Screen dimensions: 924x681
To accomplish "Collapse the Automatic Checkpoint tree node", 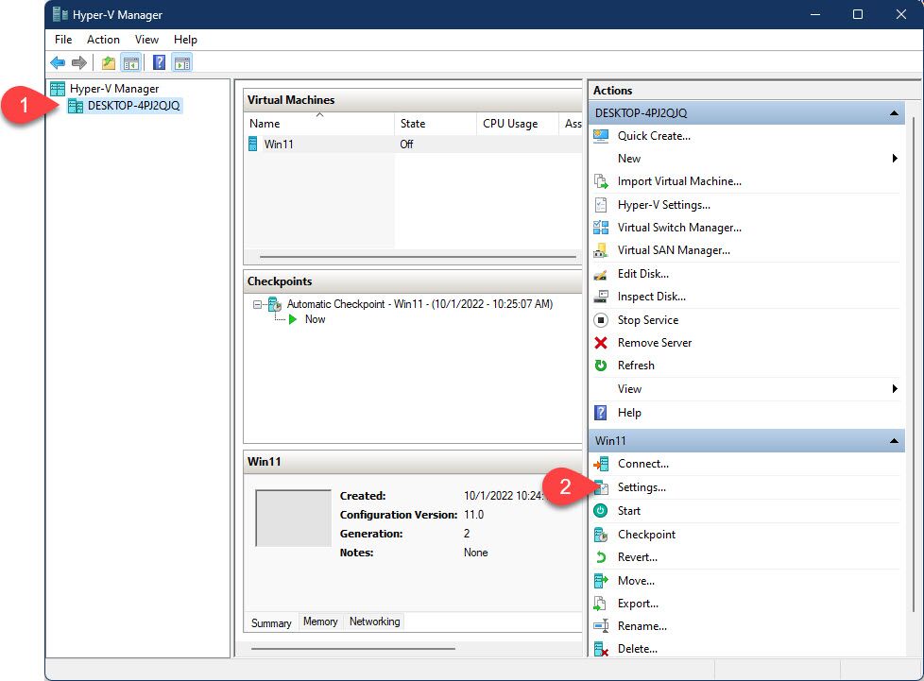I will [257, 304].
